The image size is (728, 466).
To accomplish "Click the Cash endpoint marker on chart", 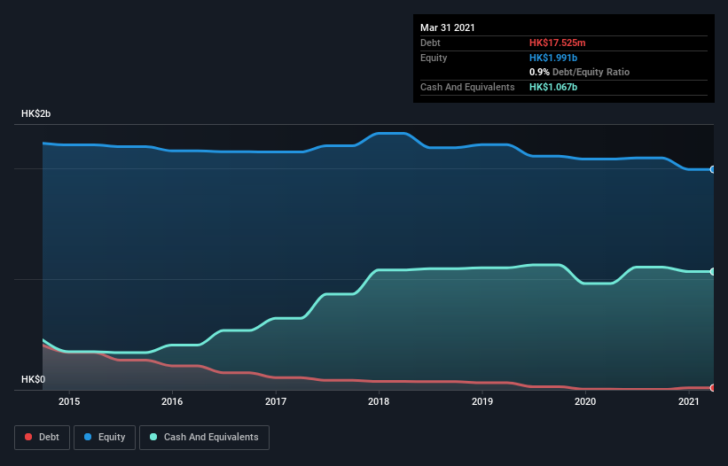I will tap(713, 272).
